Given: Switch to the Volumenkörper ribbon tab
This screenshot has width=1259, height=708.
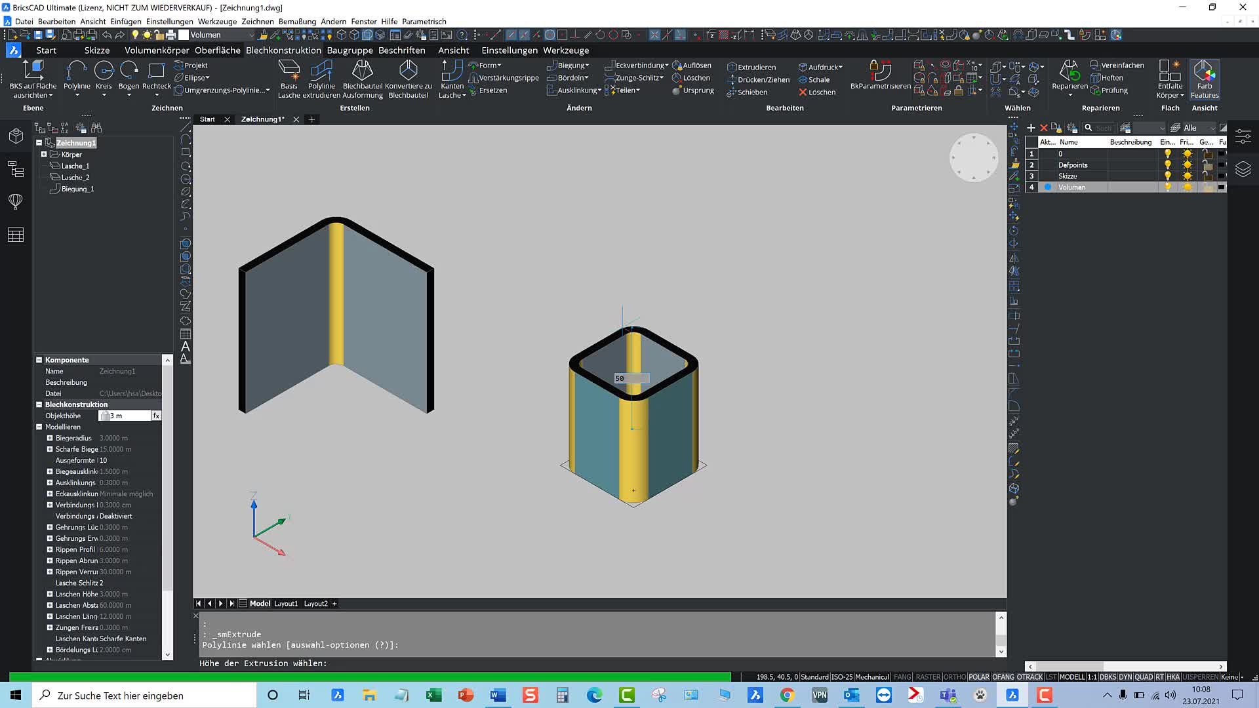Looking at the screenshot, I should pos(157,50).
